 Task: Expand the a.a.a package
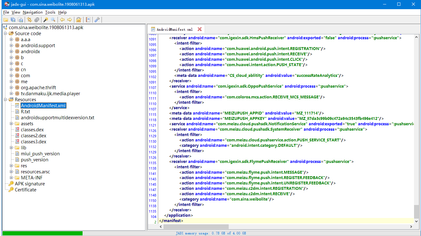pos(11,40)
